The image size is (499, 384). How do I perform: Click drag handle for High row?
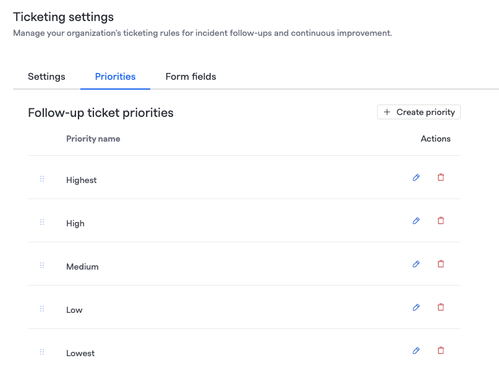[x=42, y=222]
